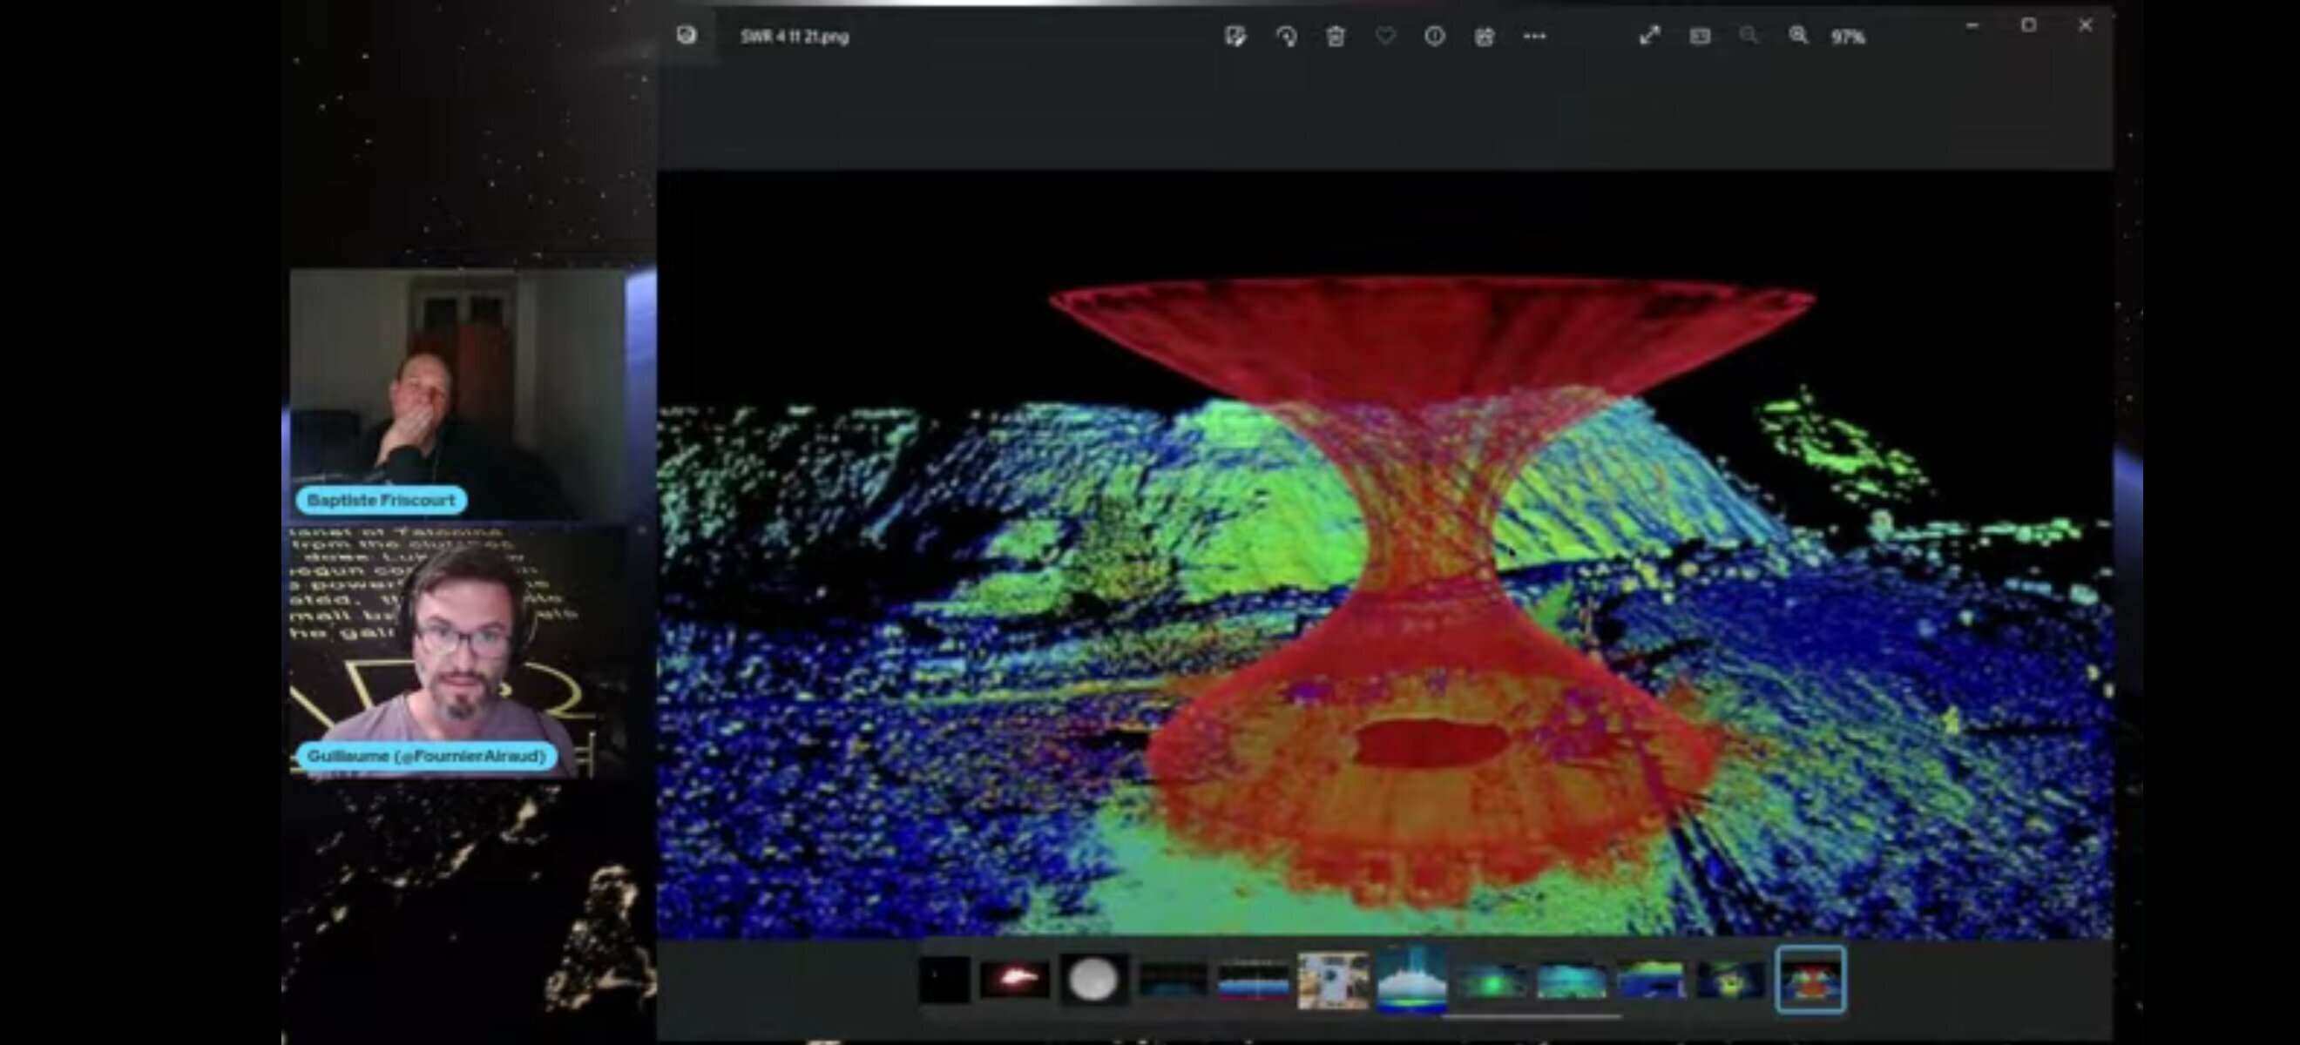
Task: Delete the photo using the trash icon
Action: point(1336,37)
